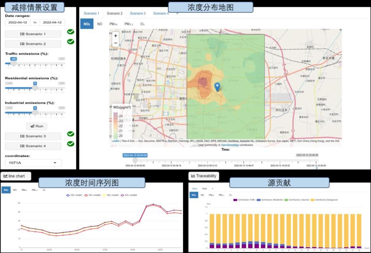Zoom in on the map

pyautogui.click(x=115, y=36)
